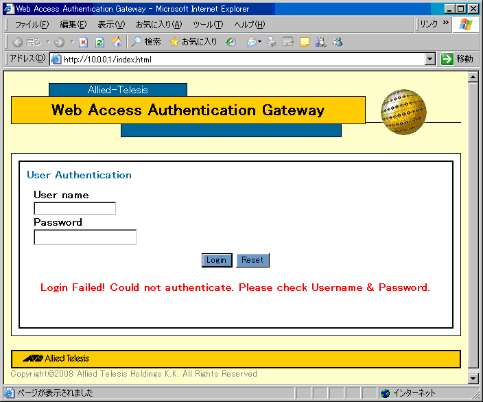
Task: Click the User Authentication heading
Action: coord(79,175)
